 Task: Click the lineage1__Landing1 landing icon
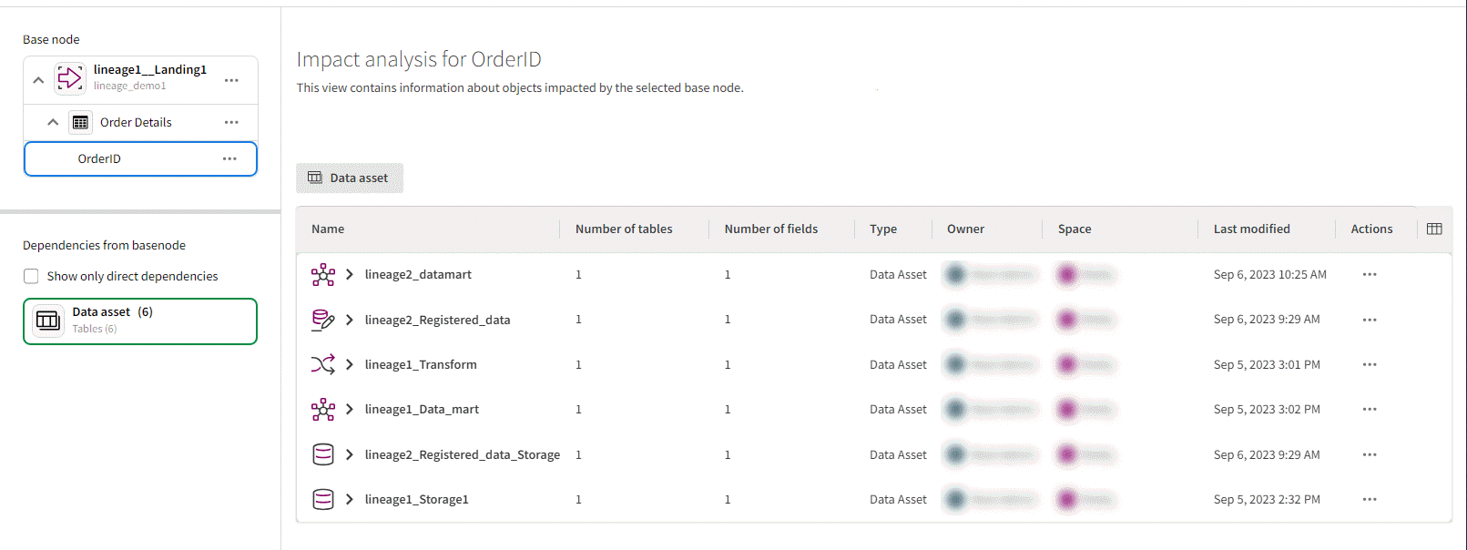point(70,78)
